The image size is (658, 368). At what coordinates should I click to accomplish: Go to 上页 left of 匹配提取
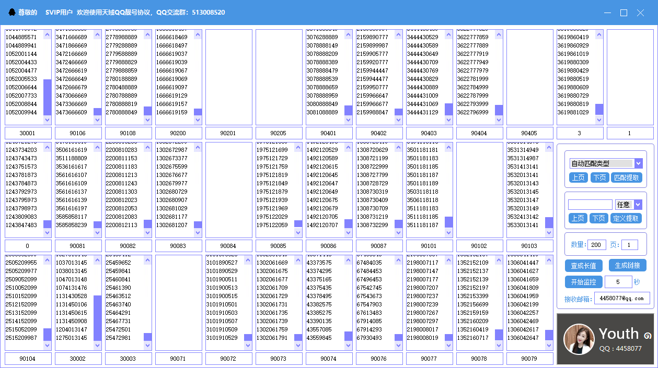coord(578,177)
